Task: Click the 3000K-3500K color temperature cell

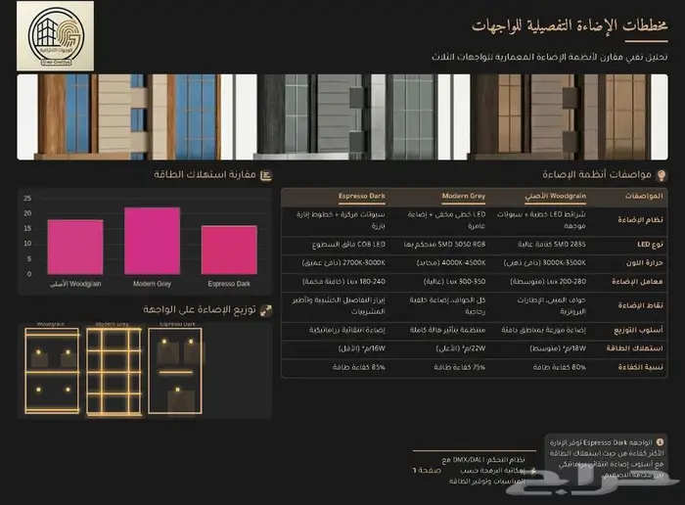Action: point(545,263)
